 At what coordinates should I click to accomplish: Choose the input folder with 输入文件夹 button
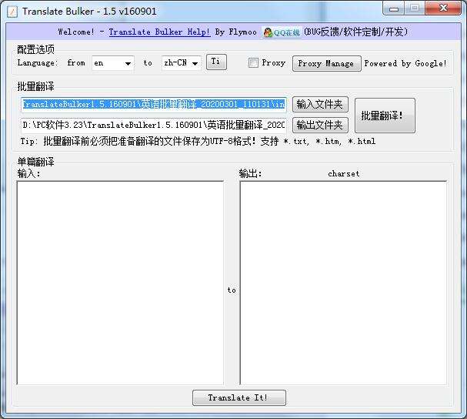point(320,105)
